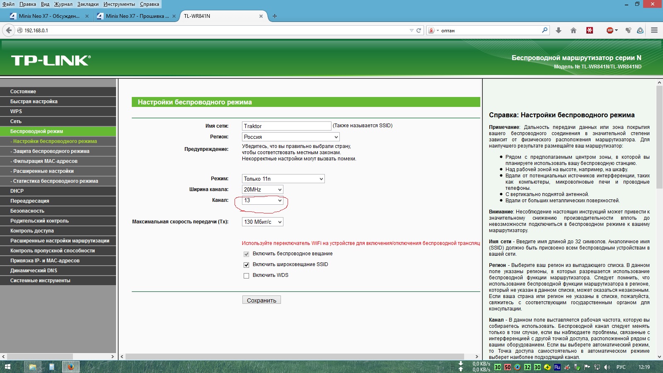Open the Закладки menu
Viewport: 663px width, 373px height.
88,4
